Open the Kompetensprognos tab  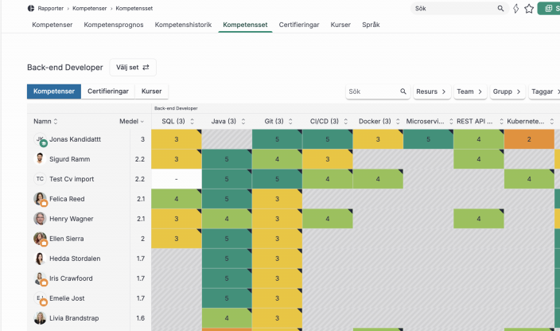115,25
